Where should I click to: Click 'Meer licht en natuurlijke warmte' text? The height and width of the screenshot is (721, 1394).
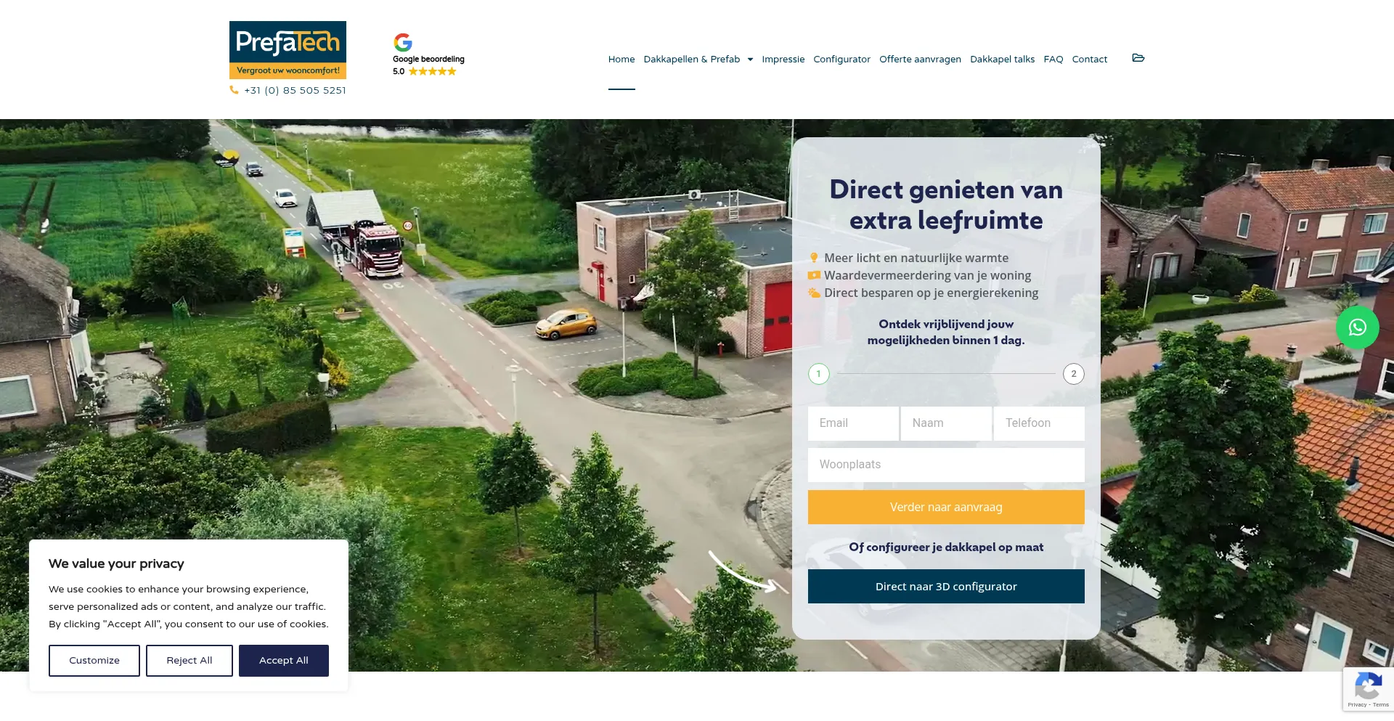(x=916, y=258)
